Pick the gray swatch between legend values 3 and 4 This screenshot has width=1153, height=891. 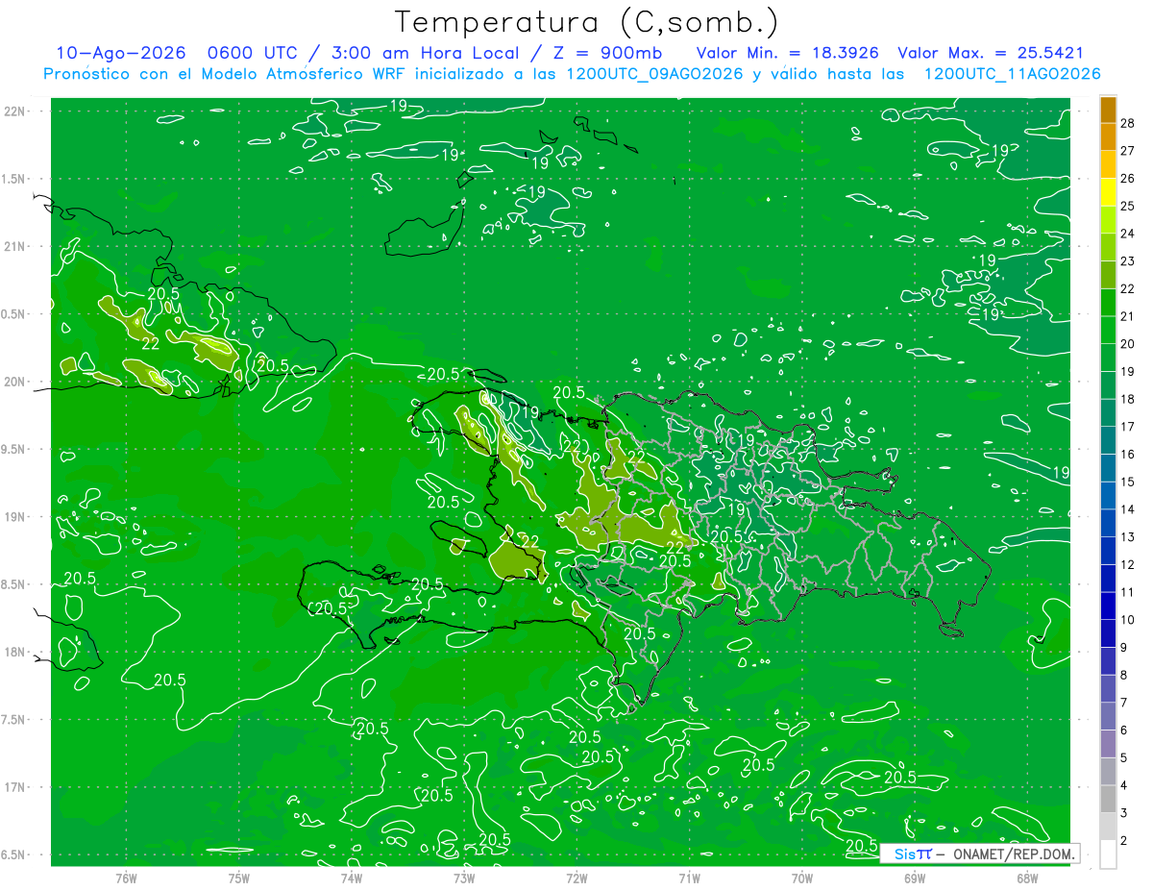pos(1108,799)
